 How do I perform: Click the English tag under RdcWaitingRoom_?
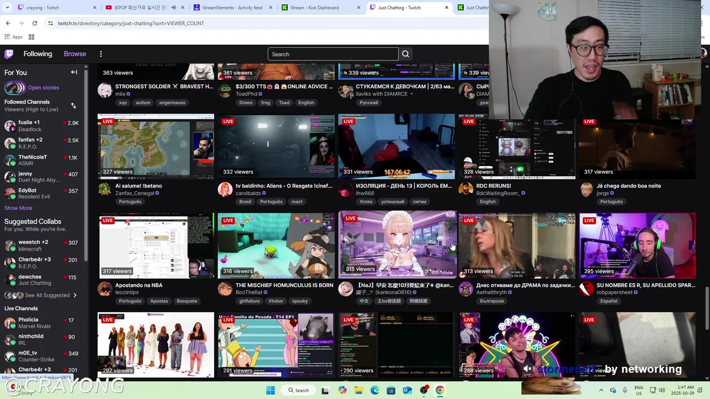point(488,202)
